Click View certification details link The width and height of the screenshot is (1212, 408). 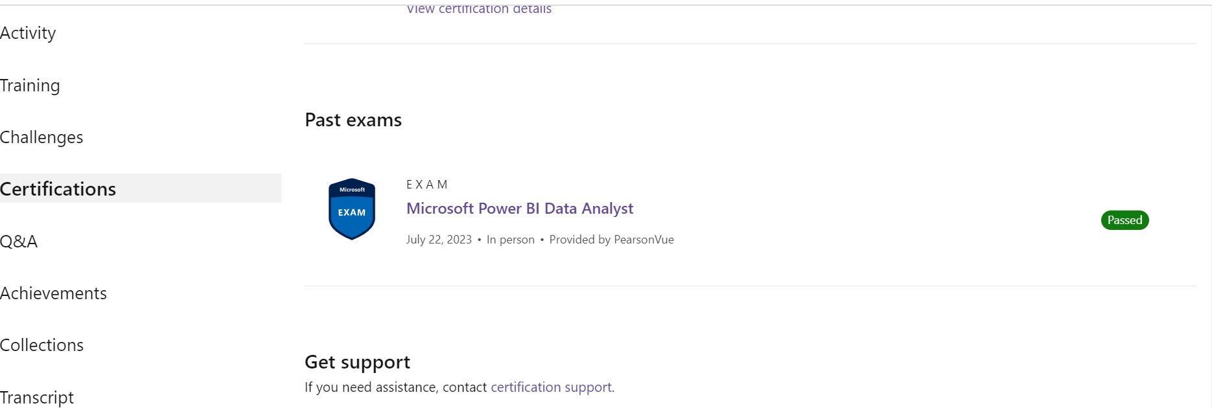(479, 9)
